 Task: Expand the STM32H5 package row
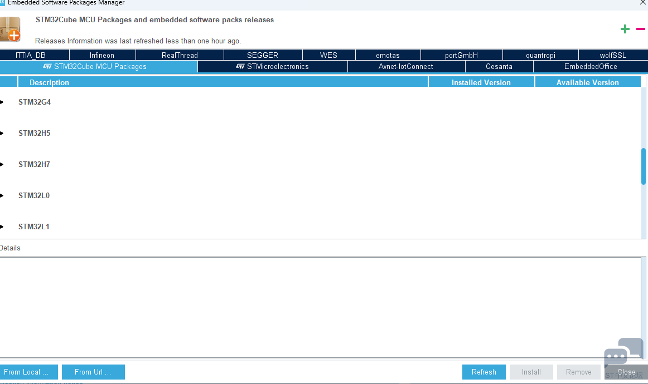[2, 133]
